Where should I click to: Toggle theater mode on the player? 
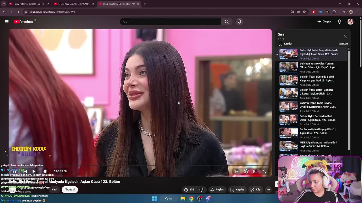[x=255, y=171]
